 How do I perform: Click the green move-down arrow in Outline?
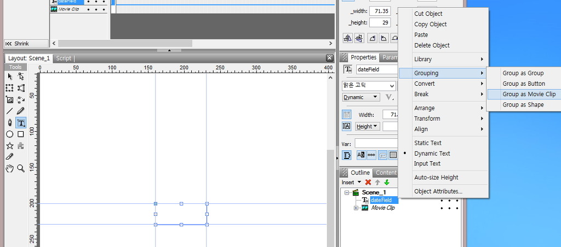[387, 183]
